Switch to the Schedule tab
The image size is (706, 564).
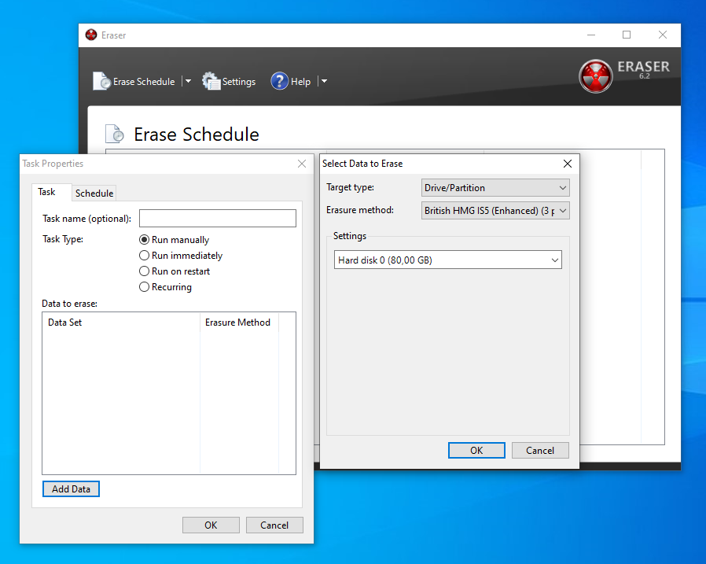click(x=94, y=194)
